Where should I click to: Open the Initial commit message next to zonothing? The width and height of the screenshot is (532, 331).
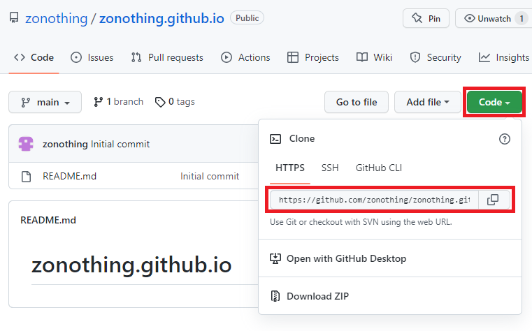pyautogui.click(x=120, y=145)
